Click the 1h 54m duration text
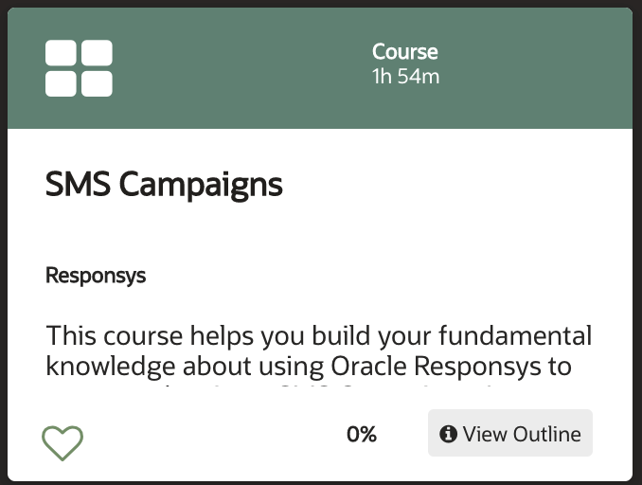 click(405, 77)
